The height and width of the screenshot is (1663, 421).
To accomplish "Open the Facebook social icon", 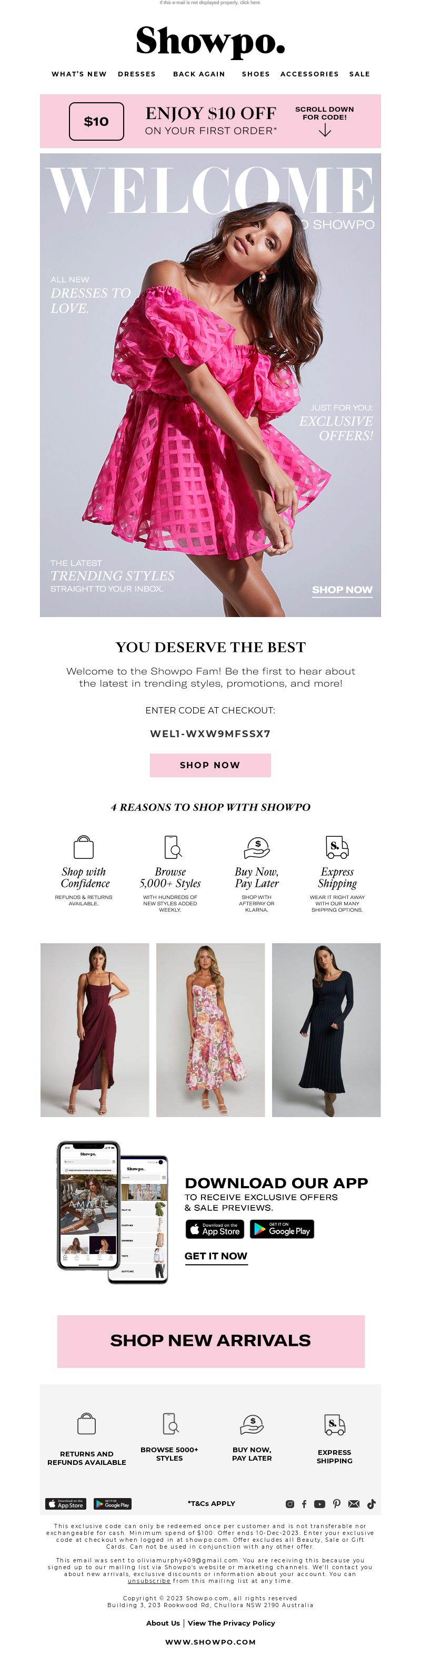I will 304,1503.
